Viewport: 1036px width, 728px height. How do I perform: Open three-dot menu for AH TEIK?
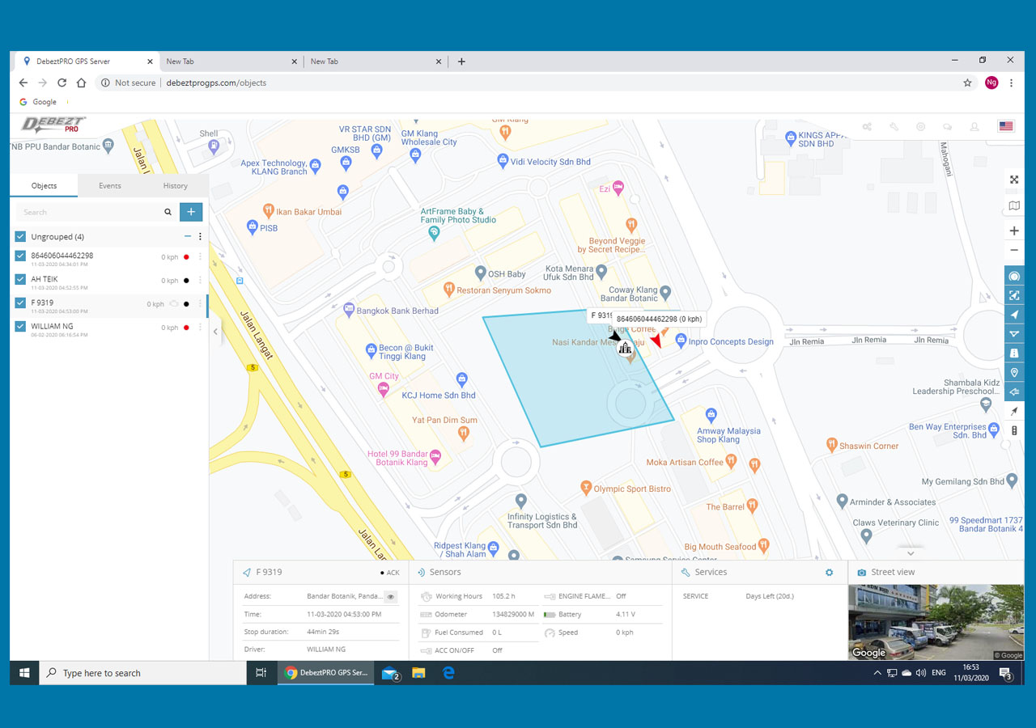200,281
